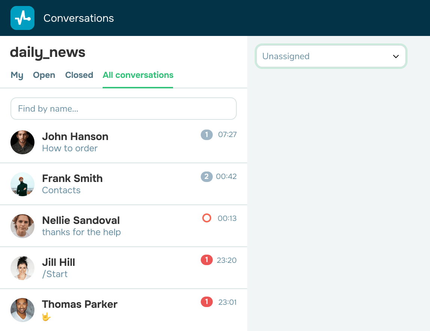This screenshot has width=430, height=331.
Task: Expand the assignee dropdown chevron arrow
Action: 396,57
